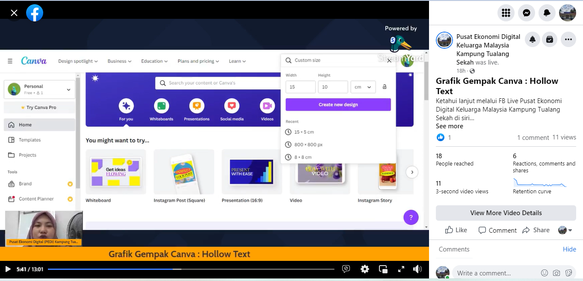
Task: Open video settings gear
Action: click(x=365, y=269)
